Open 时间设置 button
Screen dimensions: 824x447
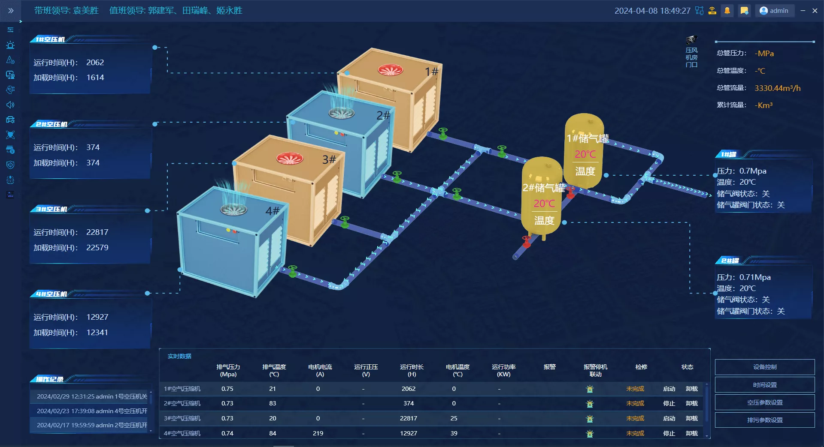765,385
